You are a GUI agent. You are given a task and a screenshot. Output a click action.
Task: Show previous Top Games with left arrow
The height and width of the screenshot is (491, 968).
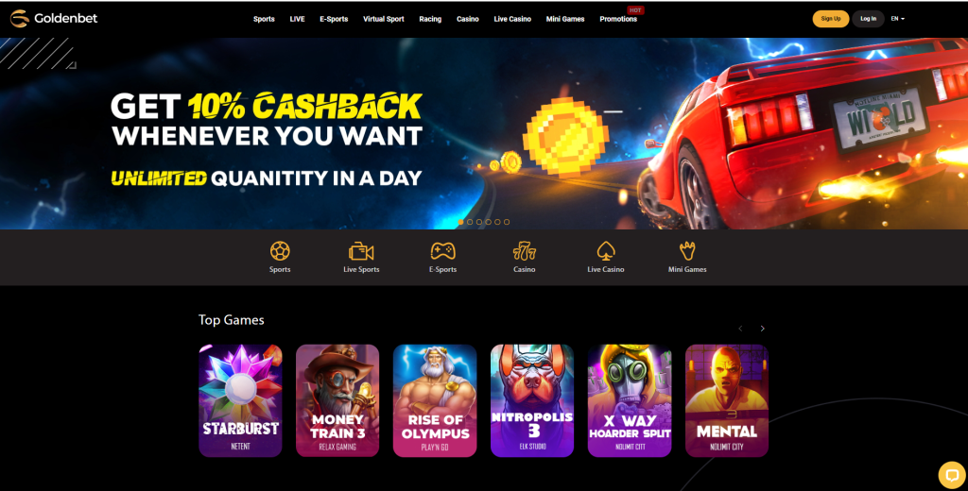[x=740, y=329]
